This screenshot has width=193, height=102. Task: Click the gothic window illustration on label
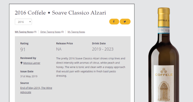164,91
